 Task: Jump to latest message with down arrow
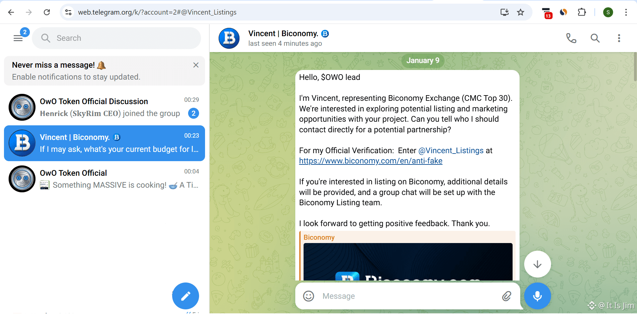(x=537, y=264)
